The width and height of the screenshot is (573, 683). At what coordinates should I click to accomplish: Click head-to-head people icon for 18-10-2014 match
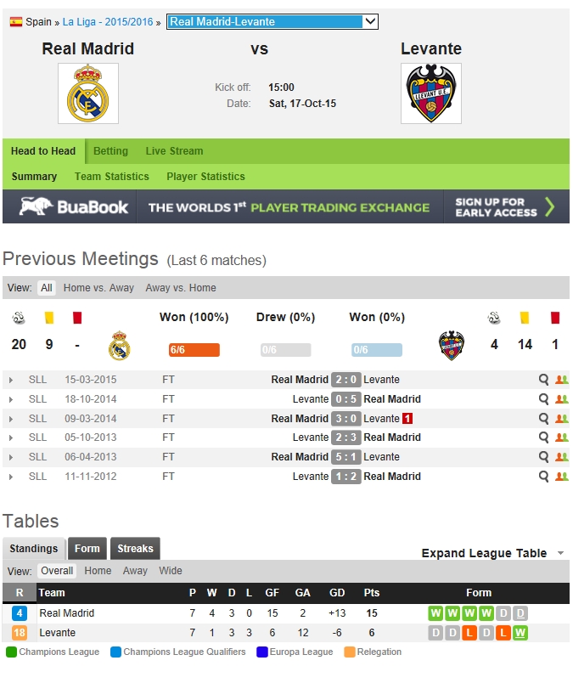pyautogui.click(x=561, y=399)
